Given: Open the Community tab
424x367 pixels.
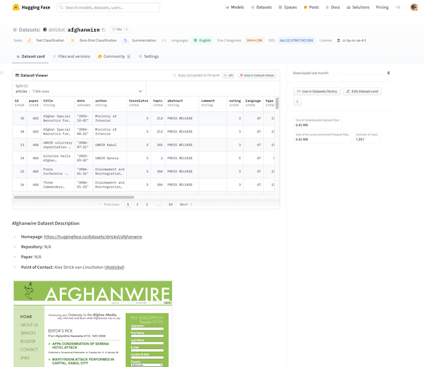Looking at the screenshot, I should tap(113, 56).
